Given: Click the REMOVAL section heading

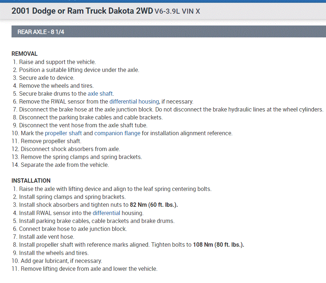Looking at the screenshot, I should coord(25,54).
